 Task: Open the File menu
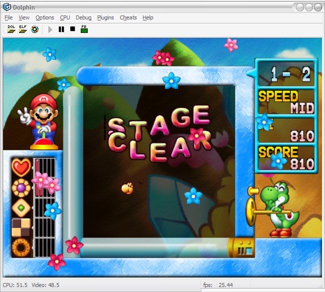point(8,17)
